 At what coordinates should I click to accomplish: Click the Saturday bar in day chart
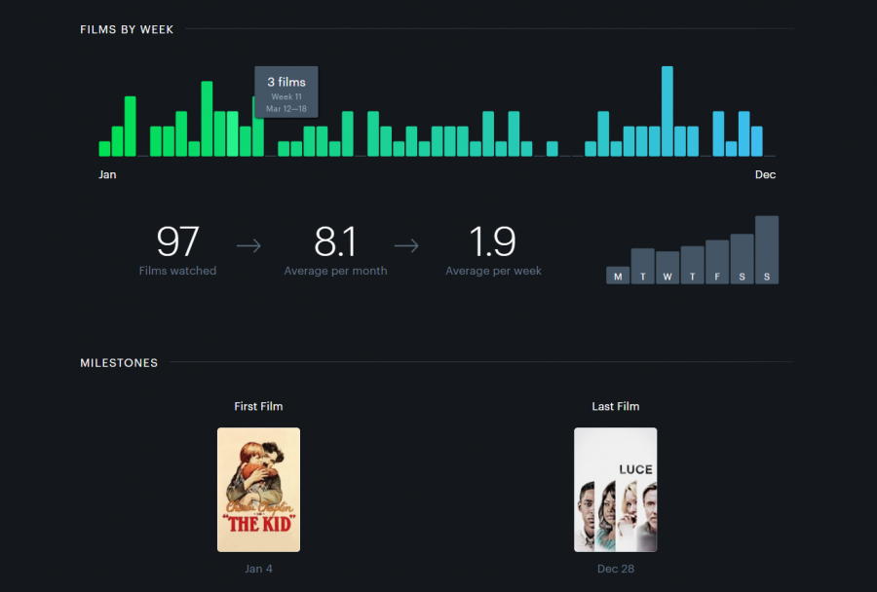(741, 255)
